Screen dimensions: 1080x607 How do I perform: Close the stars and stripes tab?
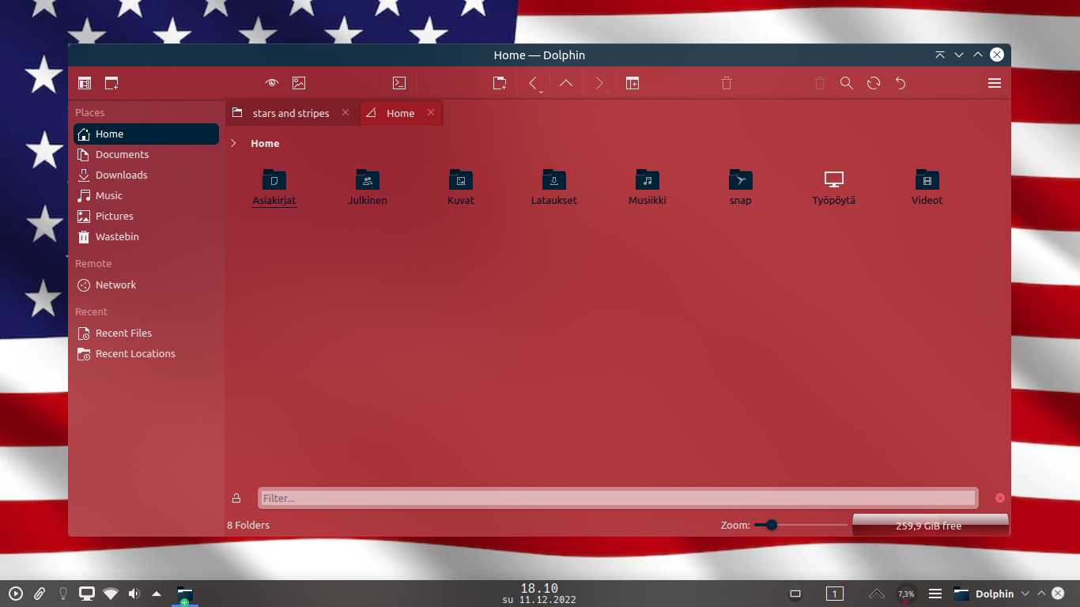pos(346,113)
